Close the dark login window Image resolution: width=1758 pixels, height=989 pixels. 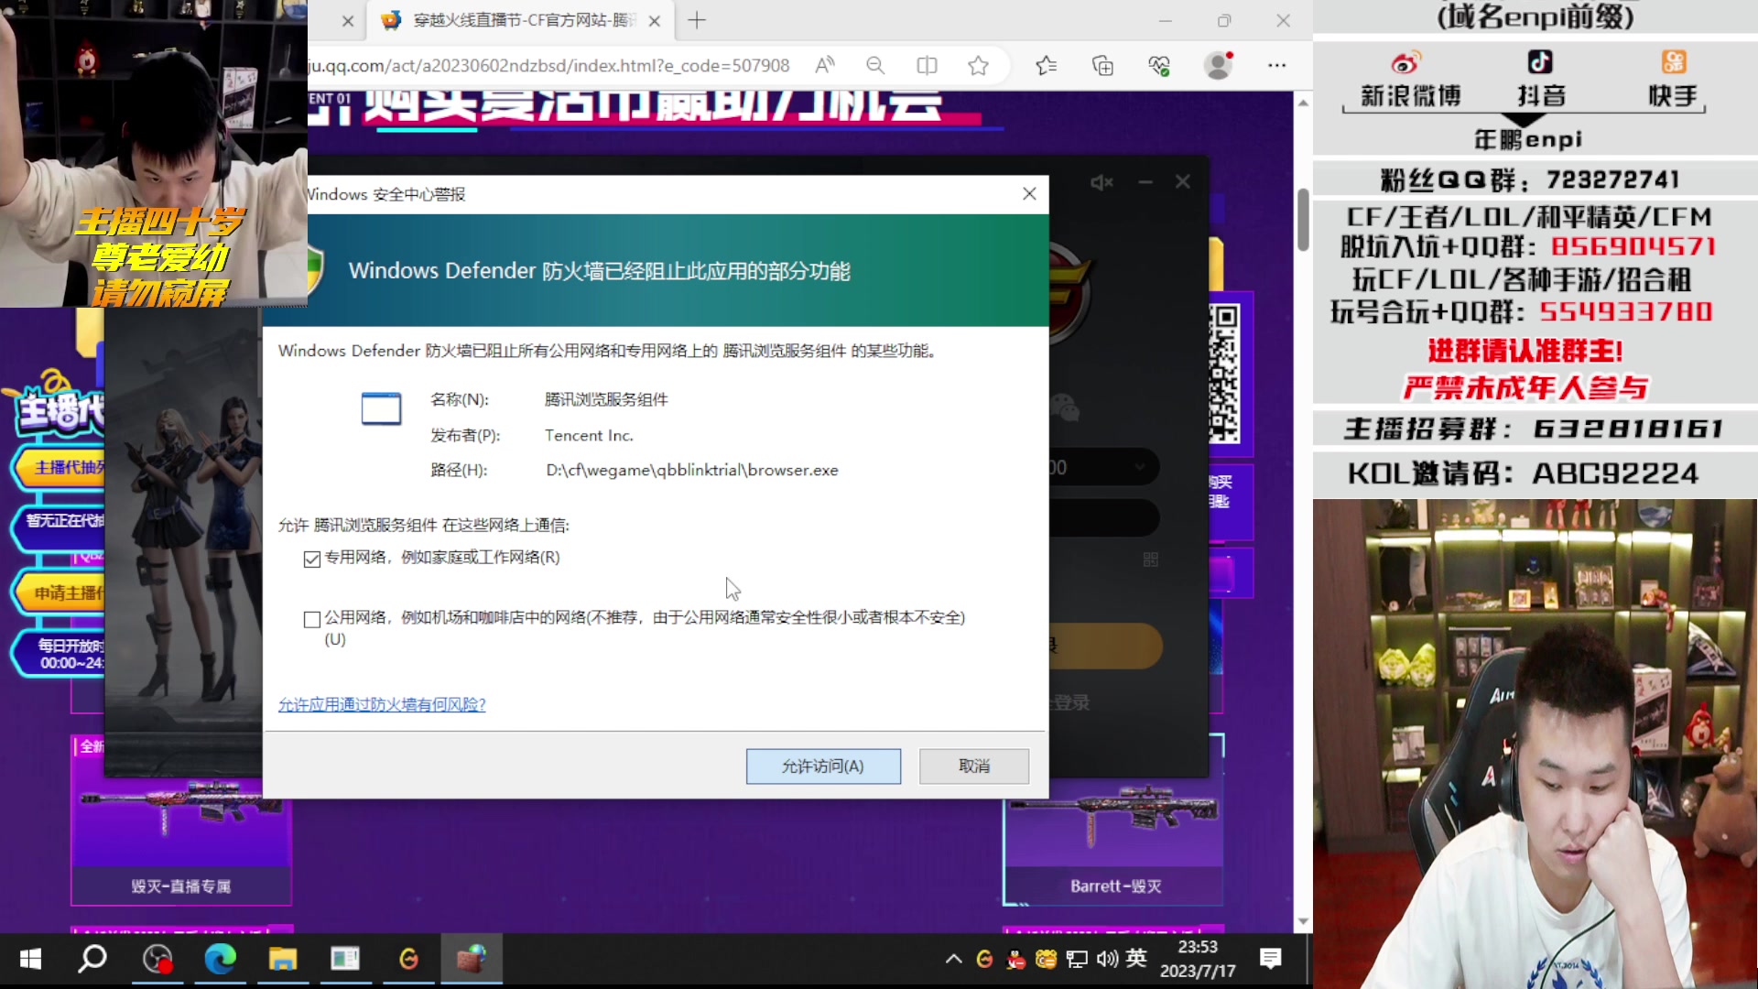[1183, 181]
